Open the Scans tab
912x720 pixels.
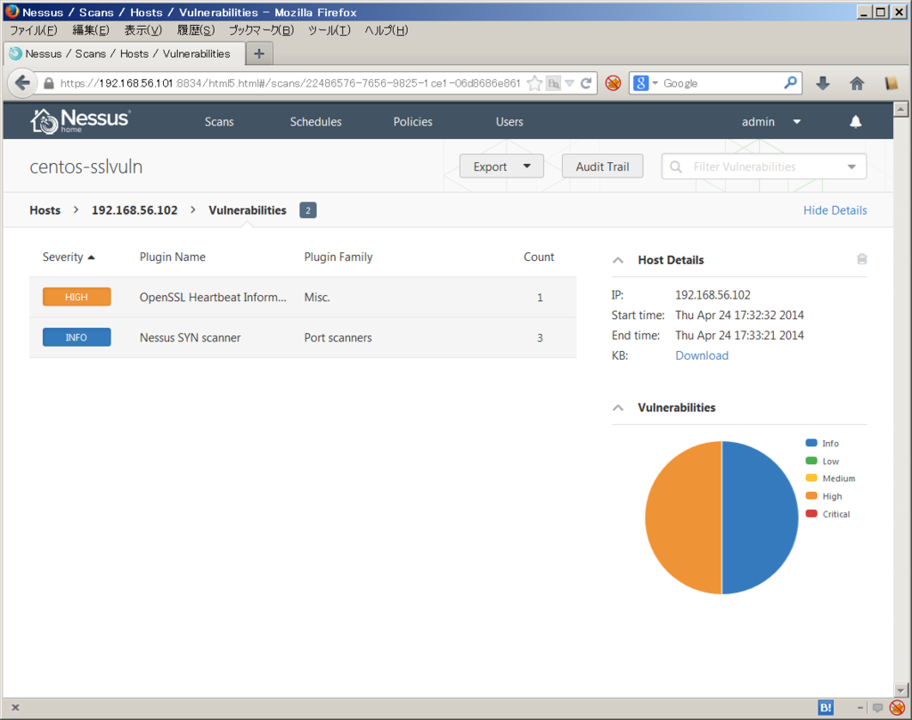pyautogui.click(x=219, y=122)
